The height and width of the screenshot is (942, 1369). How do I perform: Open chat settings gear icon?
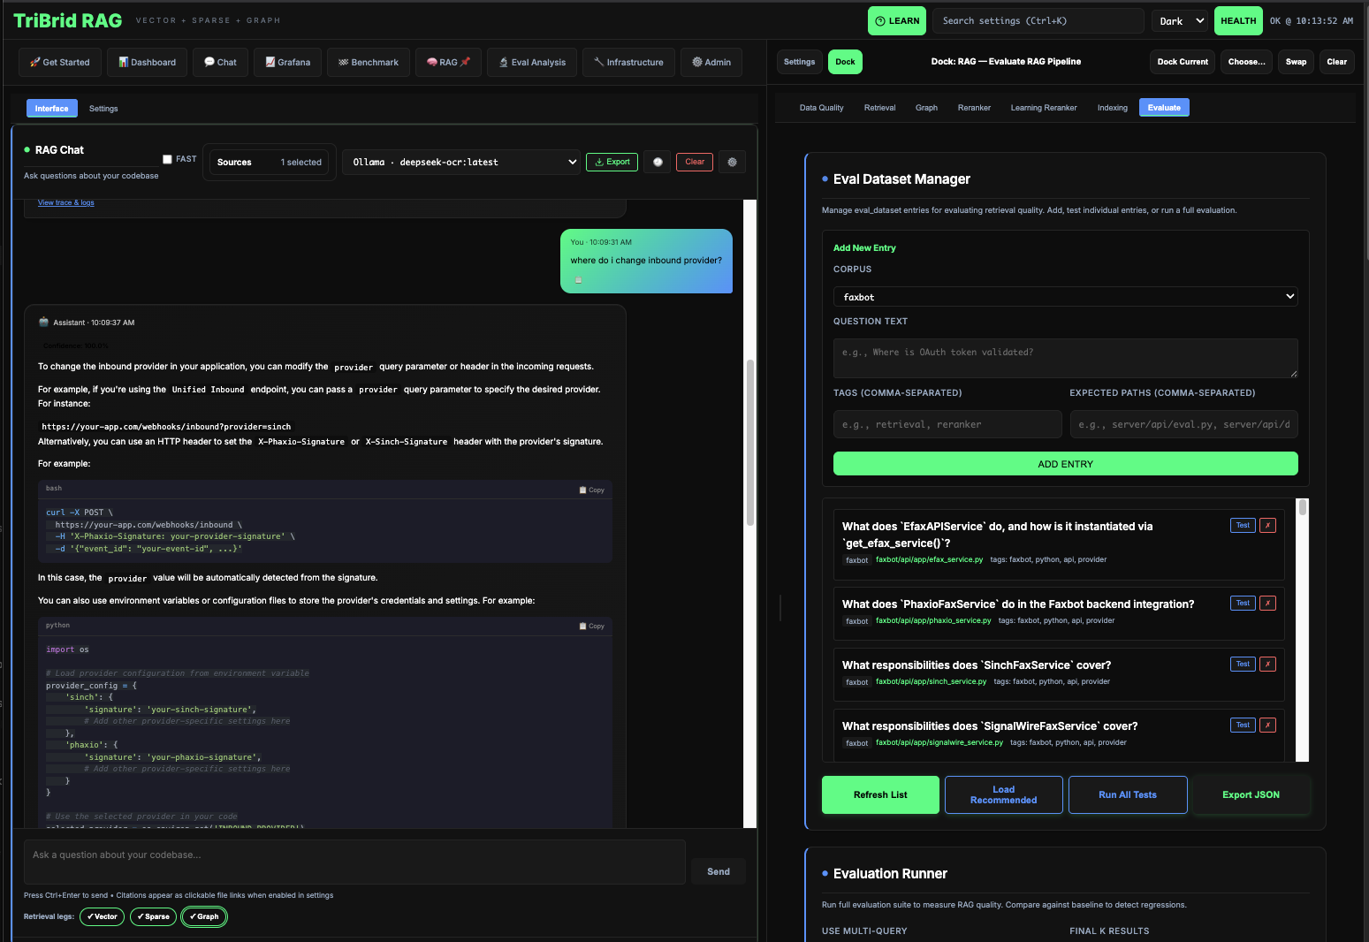click(732, 162)
